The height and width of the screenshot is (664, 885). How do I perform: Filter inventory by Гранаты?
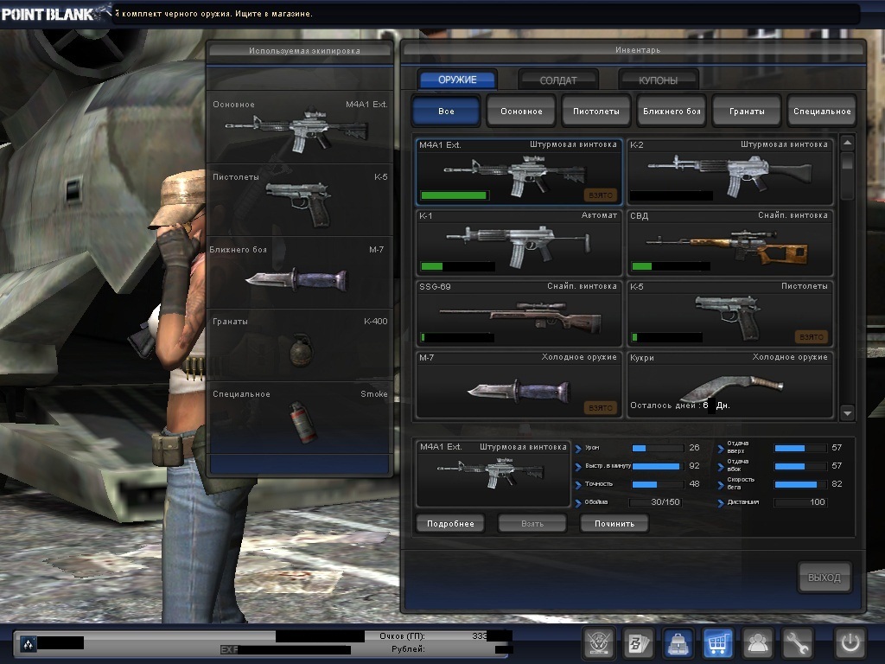click(x=747, y=111)
